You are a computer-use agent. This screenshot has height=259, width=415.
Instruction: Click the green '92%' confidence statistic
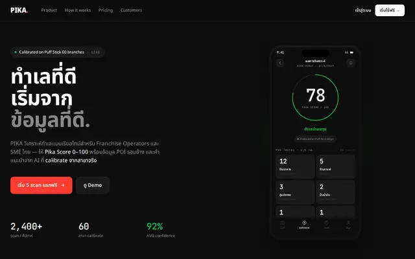click(155, 227)
